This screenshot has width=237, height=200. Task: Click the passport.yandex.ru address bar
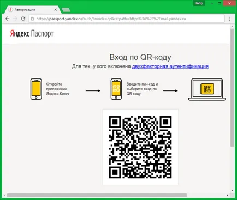pyautogui.click(x=126, y=19)
